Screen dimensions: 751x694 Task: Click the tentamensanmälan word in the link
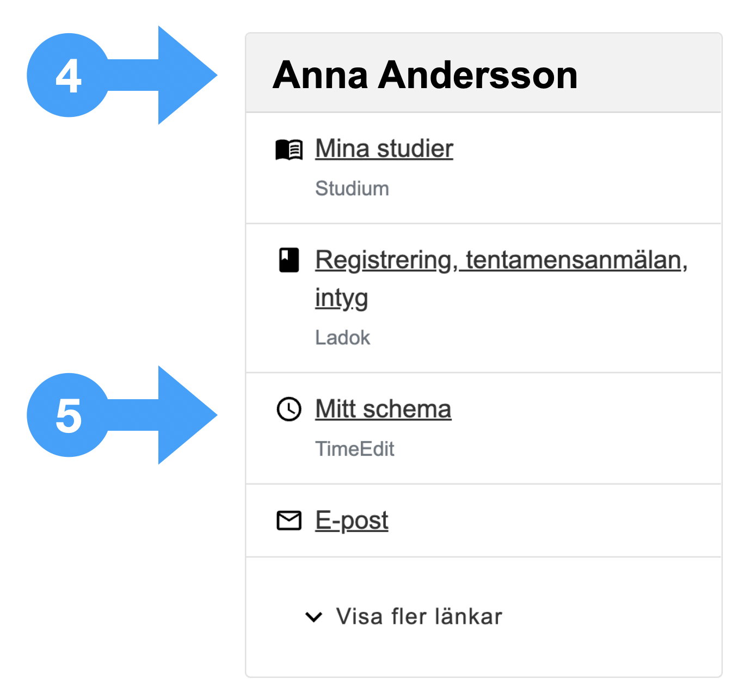pos(573,260)
